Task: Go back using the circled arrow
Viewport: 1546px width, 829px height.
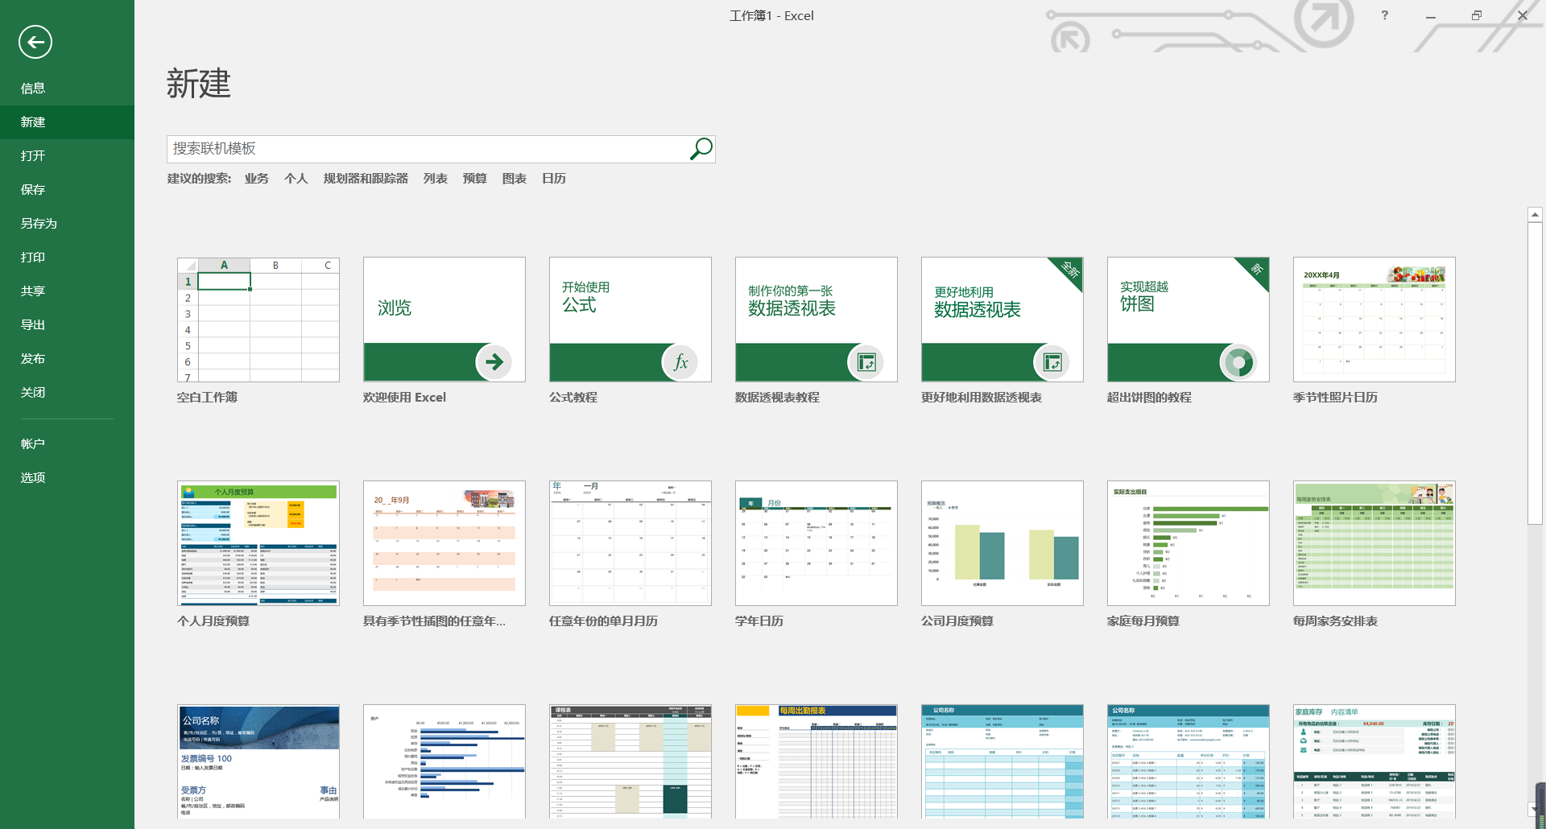Action: (35, 42)
